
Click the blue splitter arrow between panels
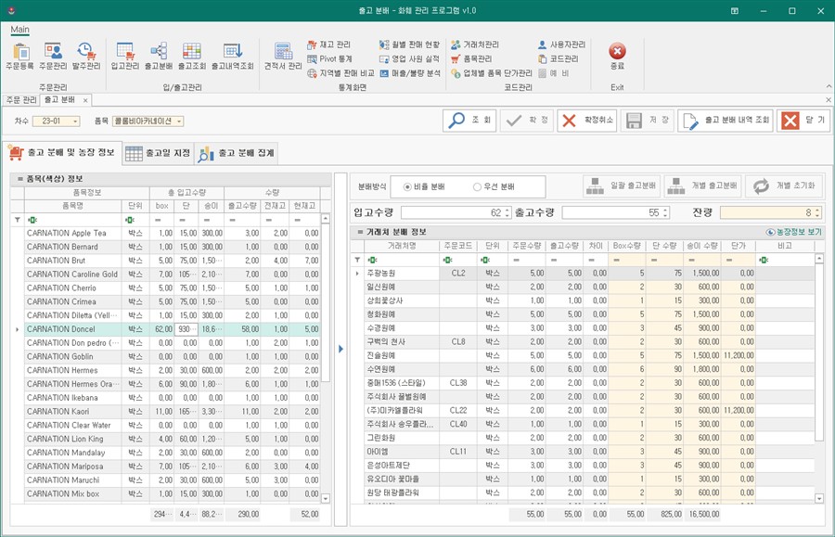[340, 349]
